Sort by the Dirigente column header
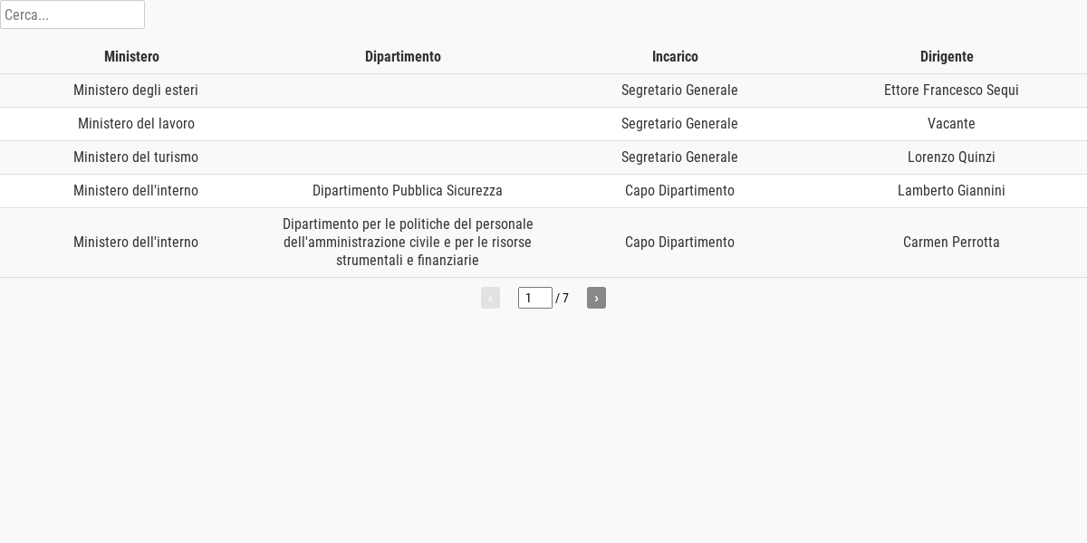 click(947, 56)
